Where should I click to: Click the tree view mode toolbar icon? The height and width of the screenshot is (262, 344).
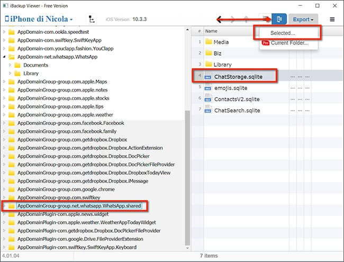pos(92,19)
